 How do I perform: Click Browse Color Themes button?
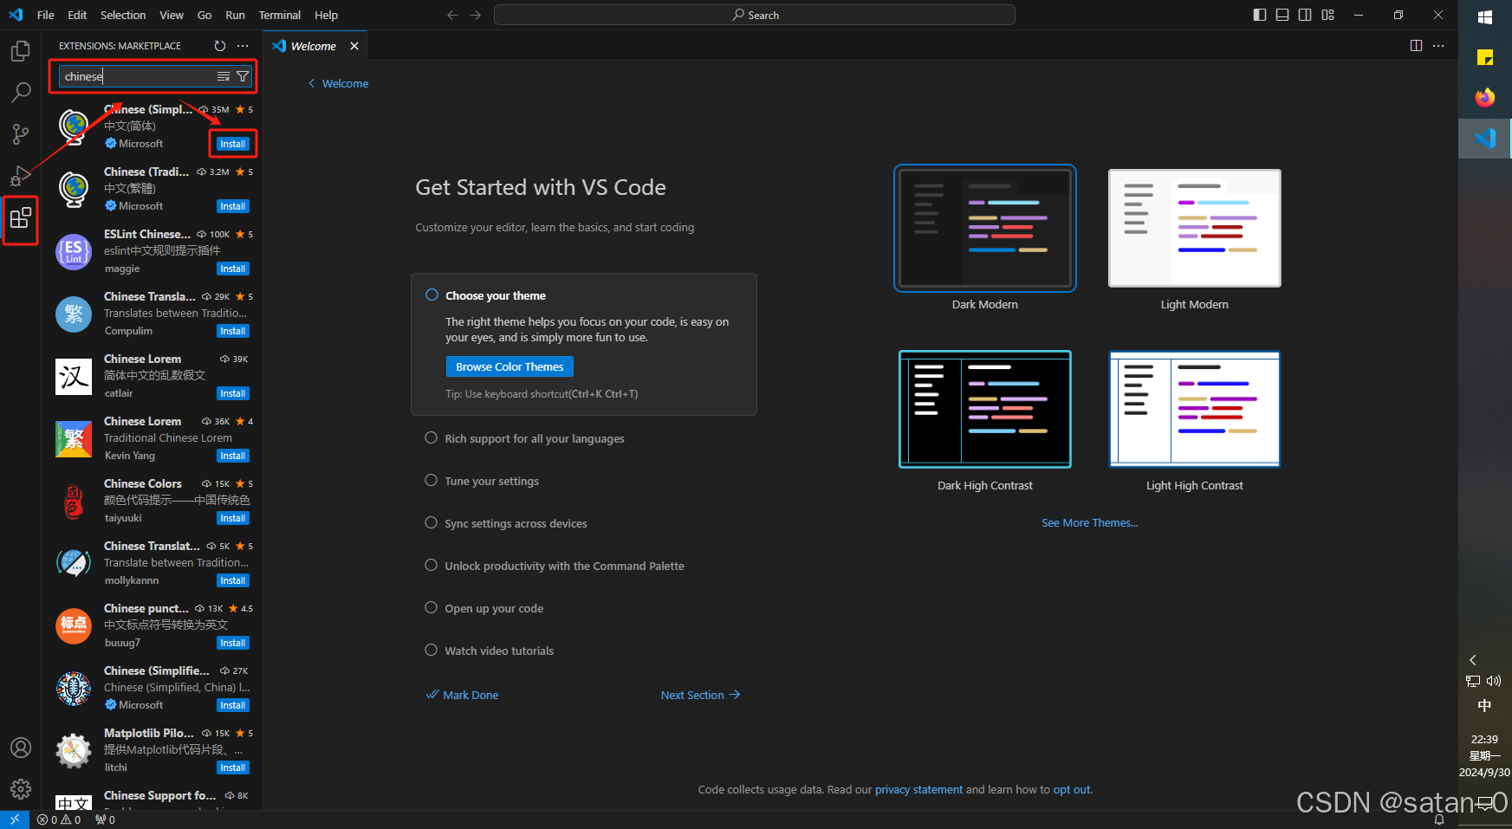pos(509,366)
